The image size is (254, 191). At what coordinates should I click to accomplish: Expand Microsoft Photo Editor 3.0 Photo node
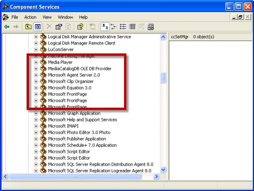click(36, 133)
